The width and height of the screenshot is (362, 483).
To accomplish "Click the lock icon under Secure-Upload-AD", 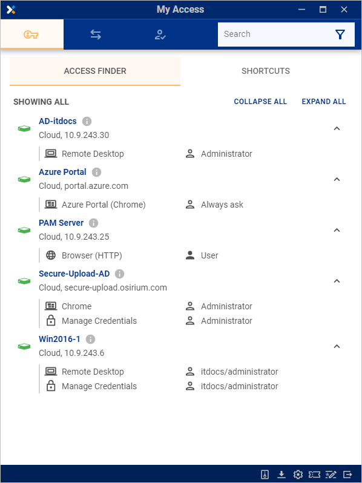I will (x=51, y=321).
